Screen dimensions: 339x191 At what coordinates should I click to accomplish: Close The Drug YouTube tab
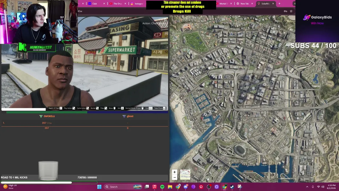click(125, 4)
